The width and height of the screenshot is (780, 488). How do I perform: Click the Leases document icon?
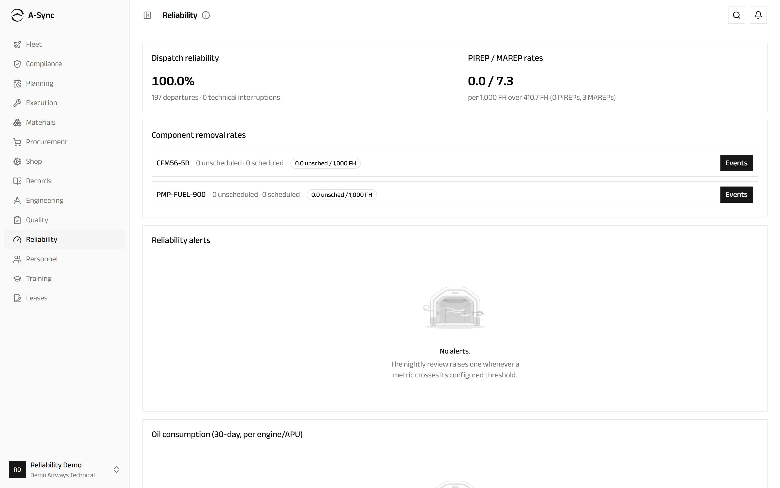tap(17, 298)
